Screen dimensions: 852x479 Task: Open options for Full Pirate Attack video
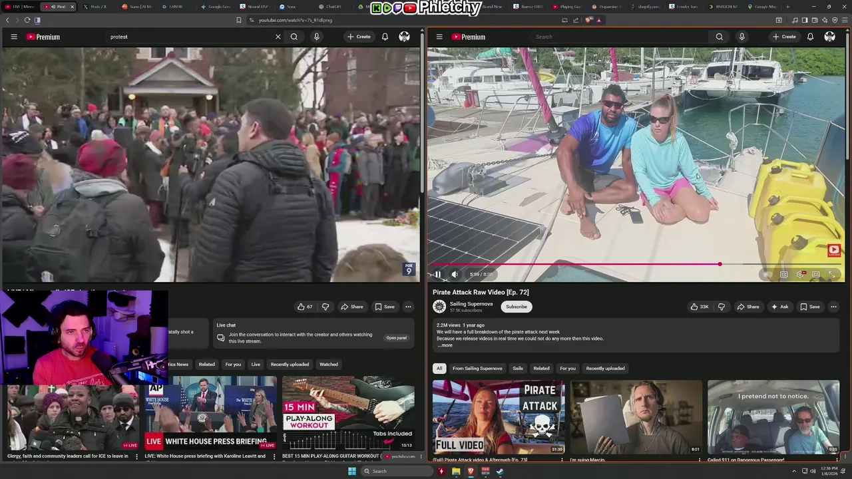tap(562, 460)
